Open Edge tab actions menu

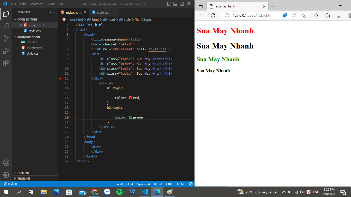201,6
